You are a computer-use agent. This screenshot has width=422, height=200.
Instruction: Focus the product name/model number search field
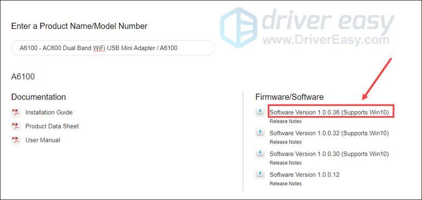[113, 48]
